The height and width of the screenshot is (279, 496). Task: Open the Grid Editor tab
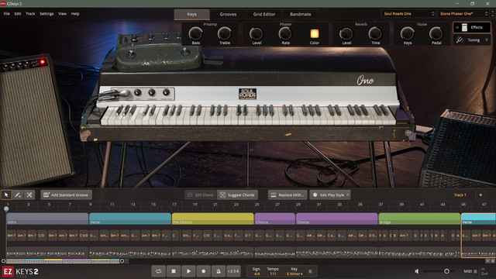(264, 14)
